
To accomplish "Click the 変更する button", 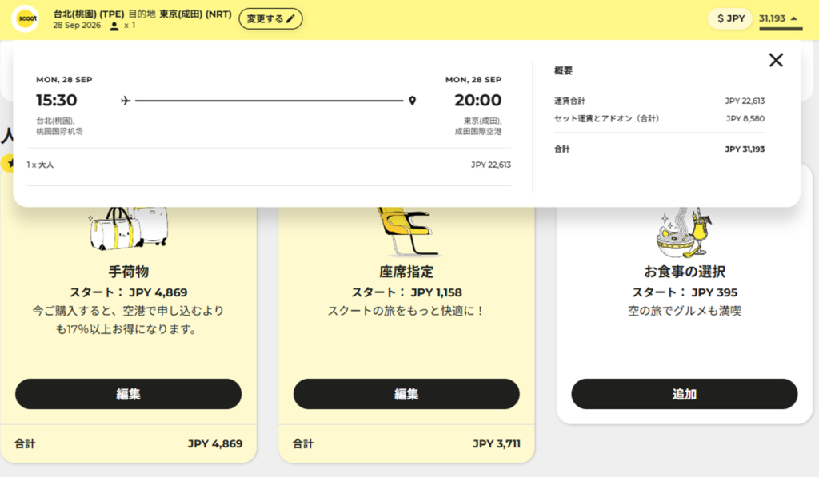I will 270,18.
